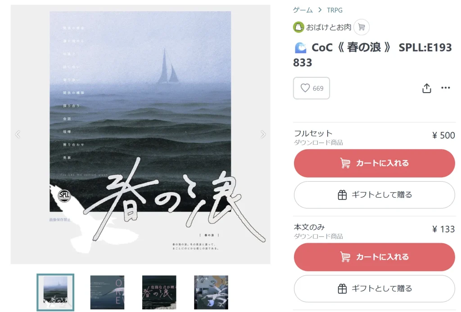Select the second thumbnail with OREV text
Viewport: 461px width, 312px height.
point(107,292)
